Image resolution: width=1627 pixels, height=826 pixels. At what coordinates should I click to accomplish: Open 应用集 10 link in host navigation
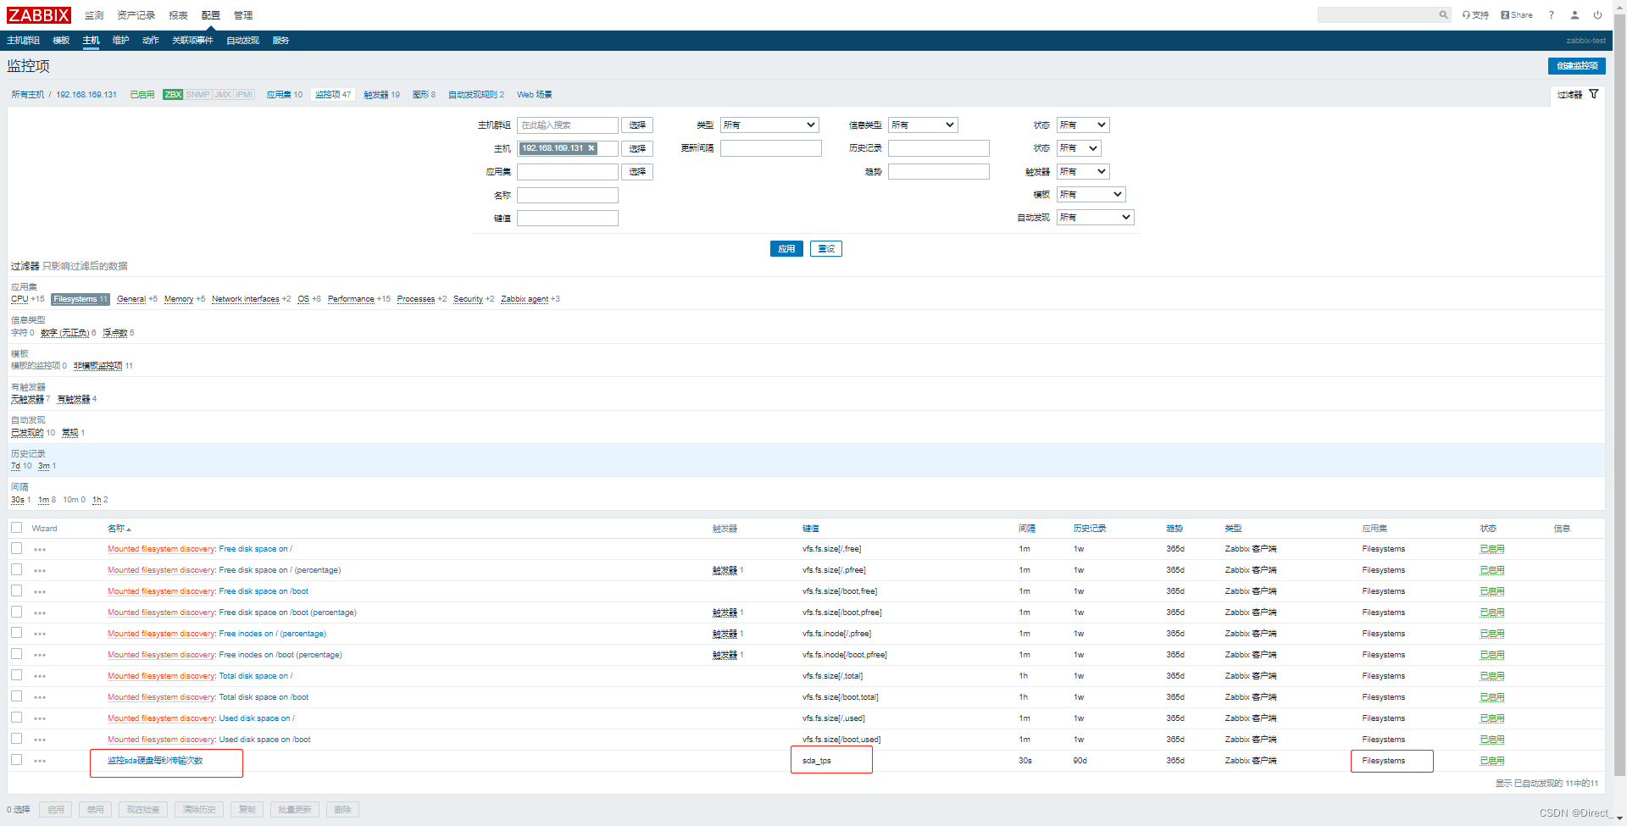285,95
